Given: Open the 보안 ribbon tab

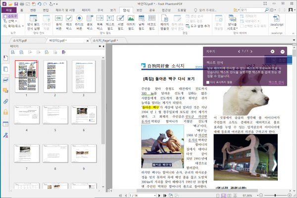Looking at the screenshot, I should (139, 9).
